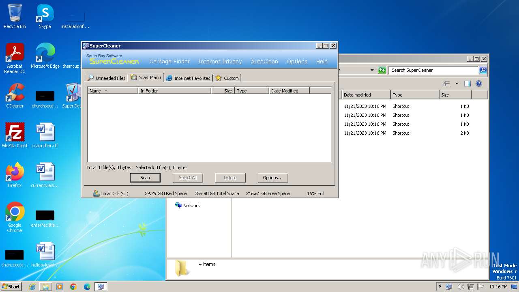Sort Explorer by Type column header
519x292 pixels.
[415, 95]
